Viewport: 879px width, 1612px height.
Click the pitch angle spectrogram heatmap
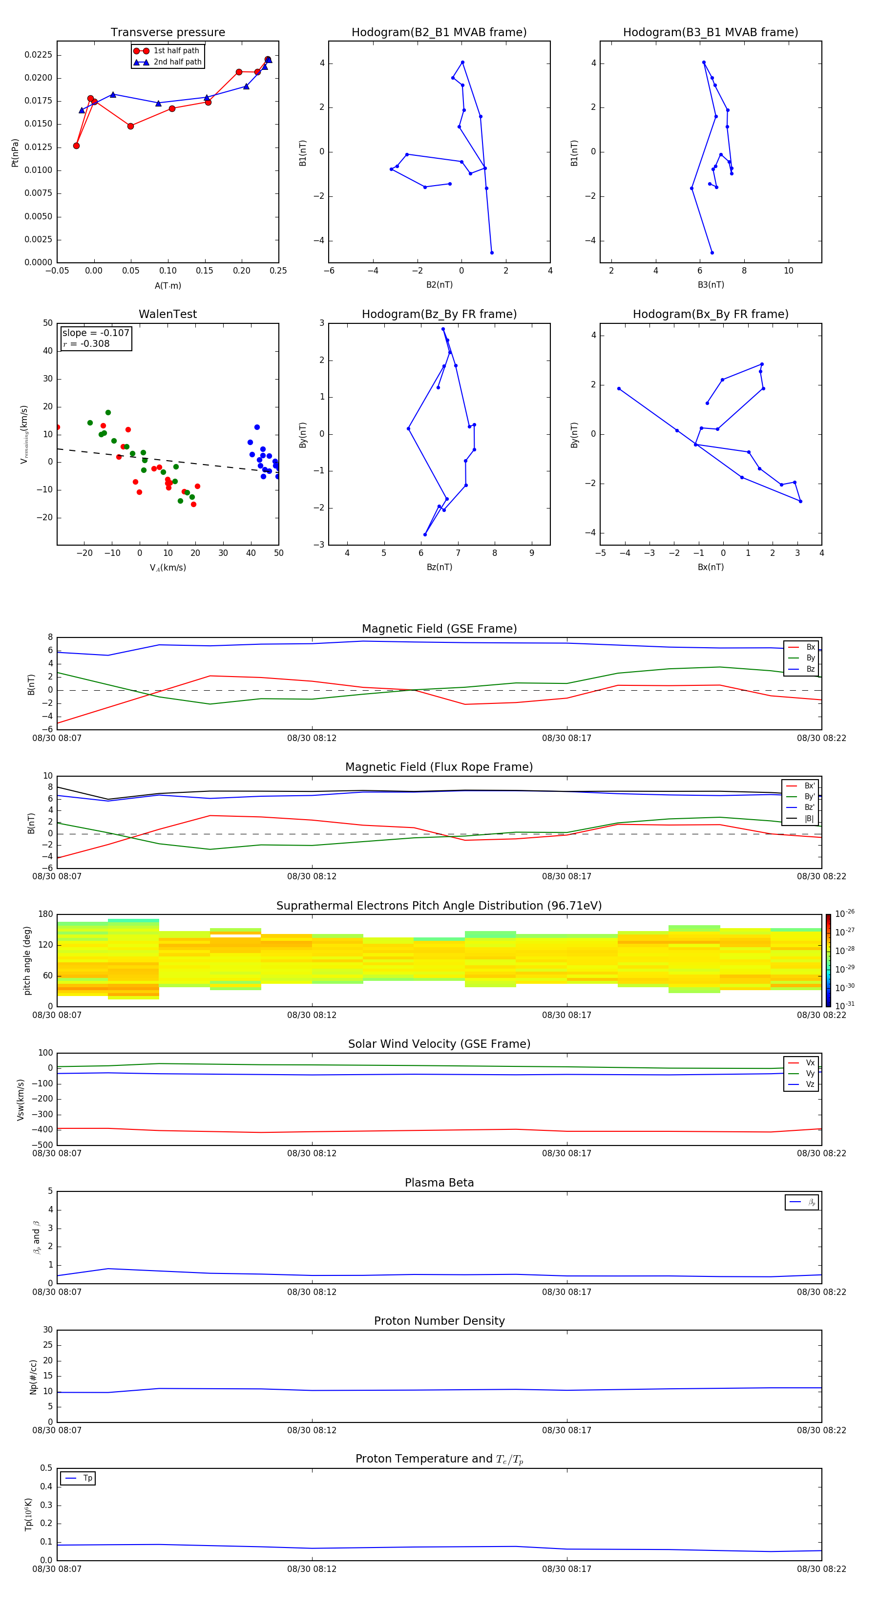point(439,959)
